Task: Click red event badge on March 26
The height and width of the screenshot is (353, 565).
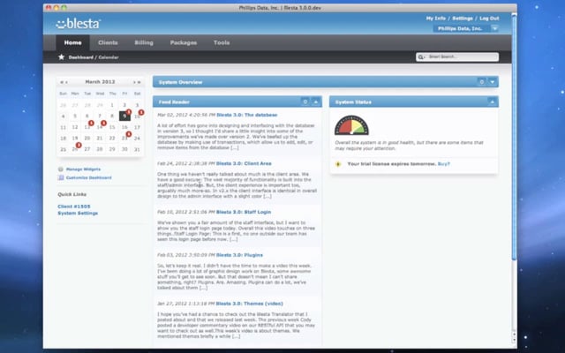Action: (x=79, y=145)
